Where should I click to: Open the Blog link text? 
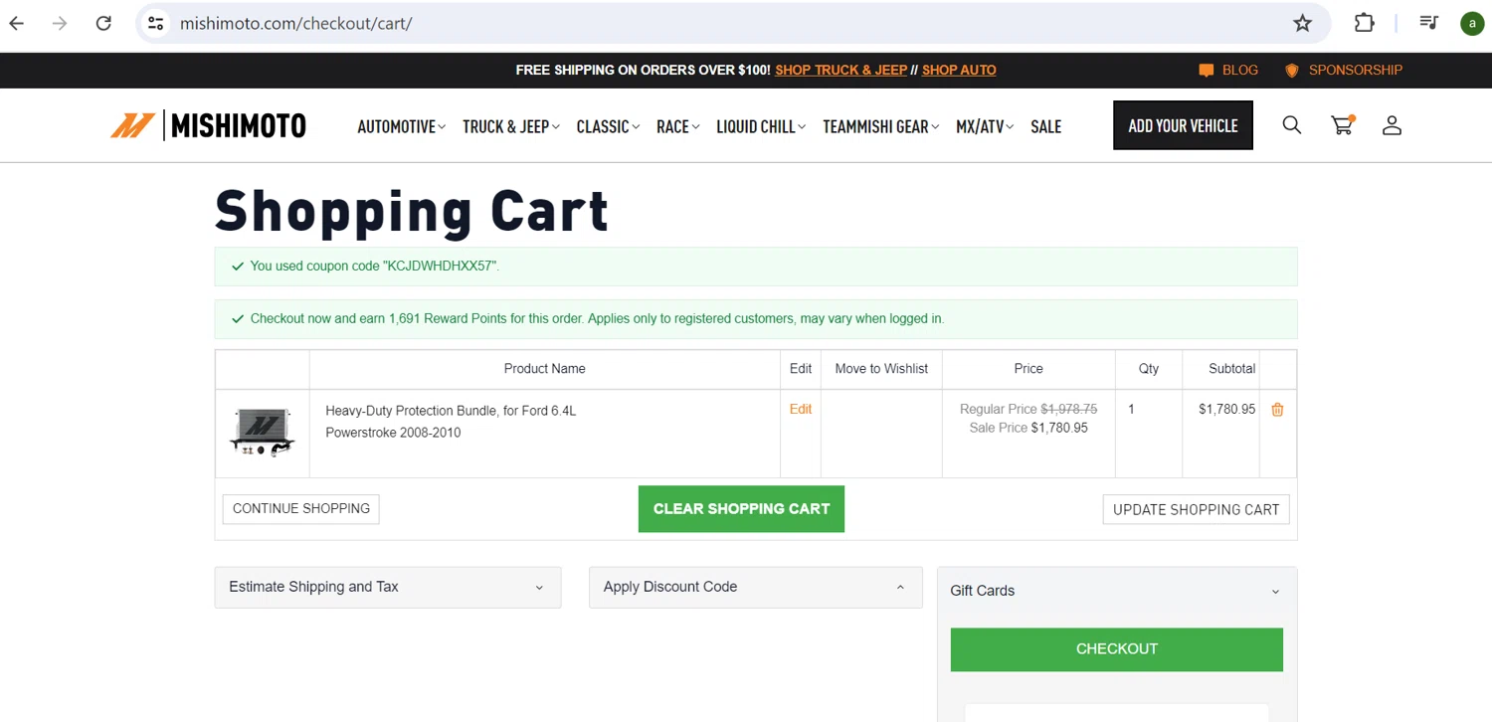pos(1240,71)
